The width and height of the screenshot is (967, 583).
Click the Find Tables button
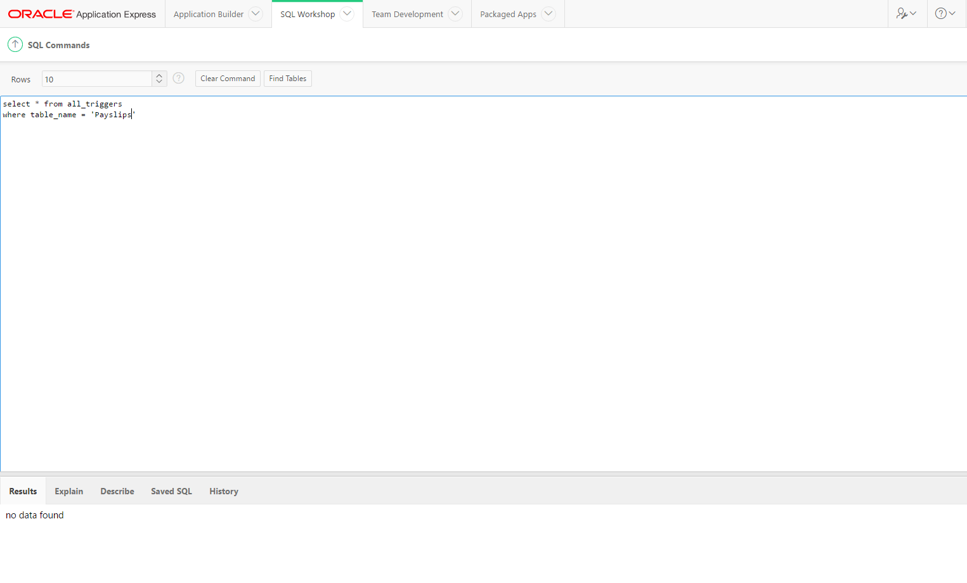(x=287, y=78)
